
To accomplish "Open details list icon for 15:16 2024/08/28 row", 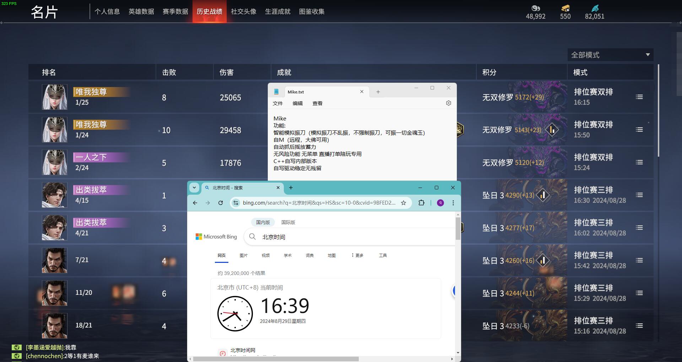I will (x=639, y=326).
